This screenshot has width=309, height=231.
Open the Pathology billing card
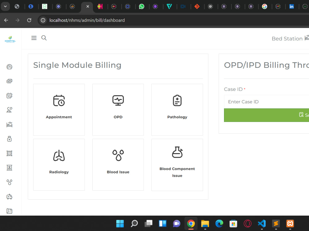[177, 110]
